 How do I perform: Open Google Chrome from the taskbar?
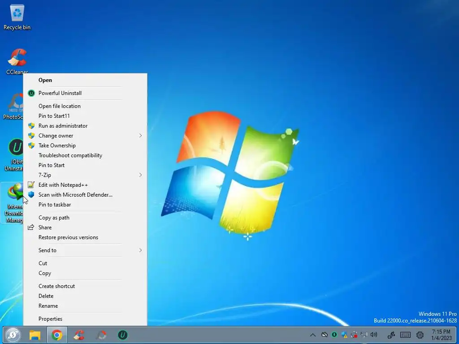tap(57, 335)
